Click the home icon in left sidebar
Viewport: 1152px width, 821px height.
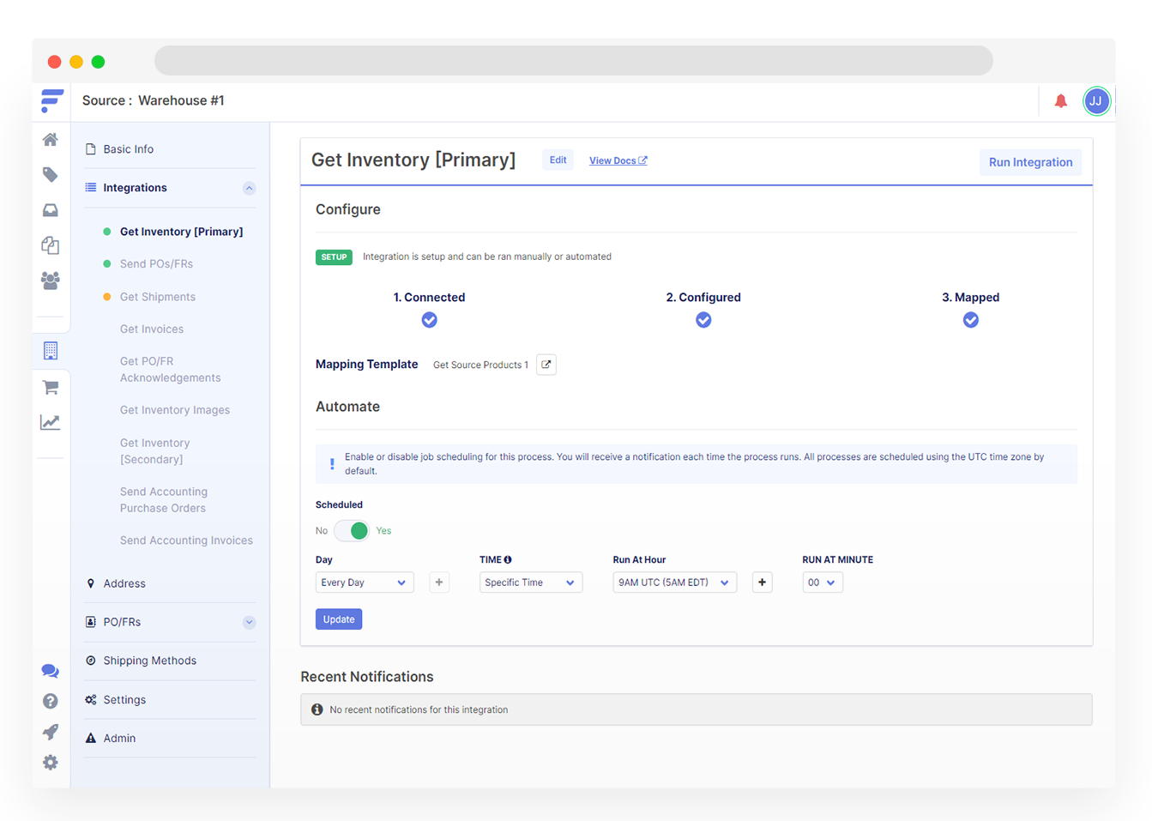coord(51,139)
